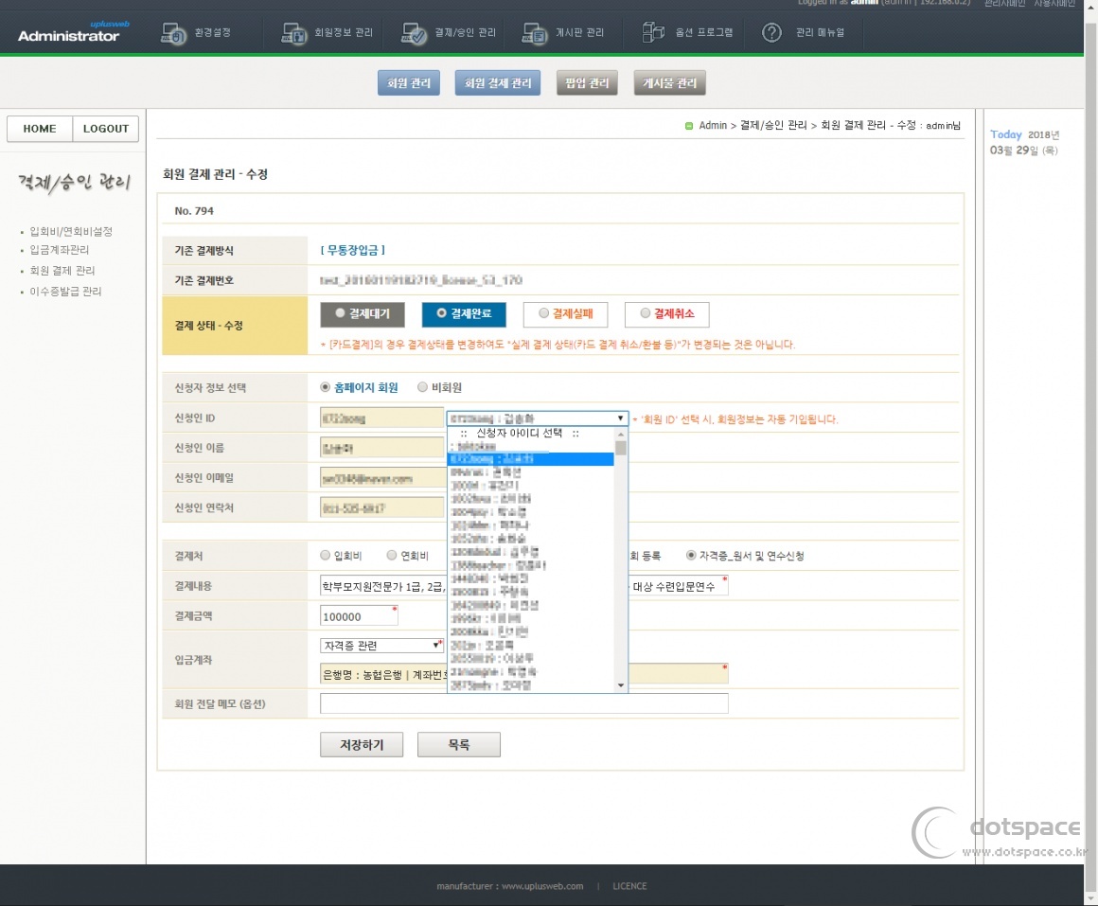Image resolution: width=1098 pixels, height=906 pixels.
Task: Click the 저장하기 save button
Action: (362, 745)
